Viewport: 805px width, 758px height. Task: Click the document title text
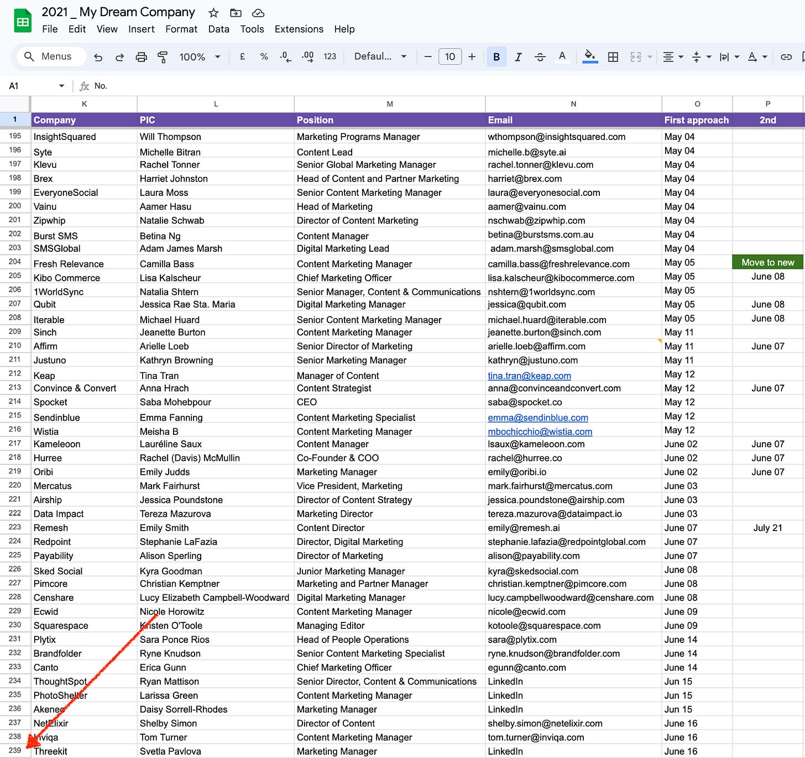click(x=118, y=12)
